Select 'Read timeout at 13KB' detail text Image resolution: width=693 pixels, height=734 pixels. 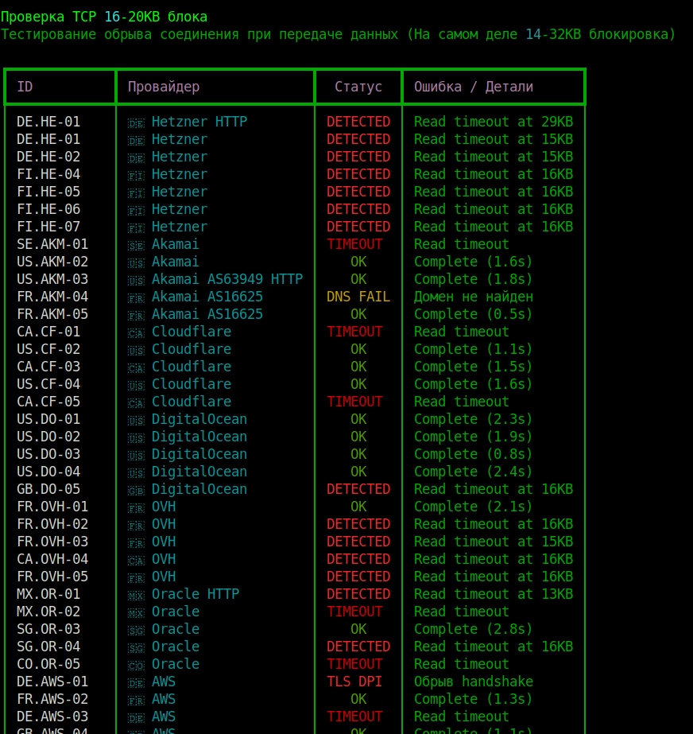click(x=494, y=594)
